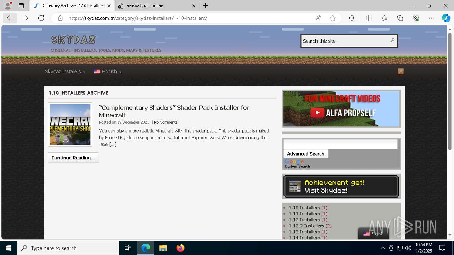Click the Complementary Shaders post thumbnail
The image size is (454, 255).
point(70,124)
